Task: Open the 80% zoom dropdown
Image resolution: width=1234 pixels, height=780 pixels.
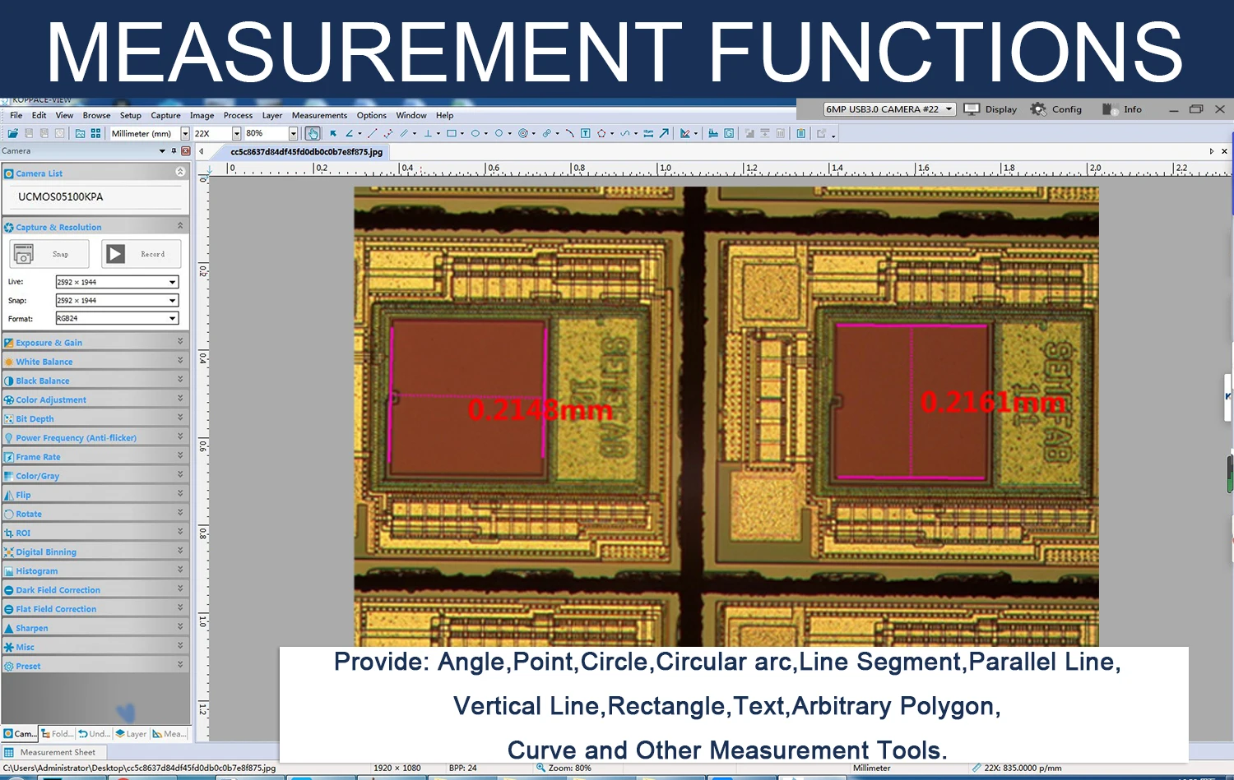Action: click(x=293, y=133)
